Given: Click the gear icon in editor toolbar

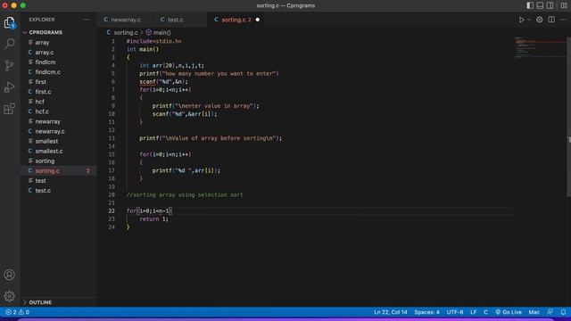Looking at the screenshot, I should tap(539, 20).
